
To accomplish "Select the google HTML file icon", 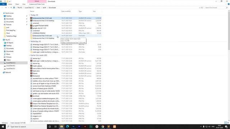I will (x=31, y=25).
